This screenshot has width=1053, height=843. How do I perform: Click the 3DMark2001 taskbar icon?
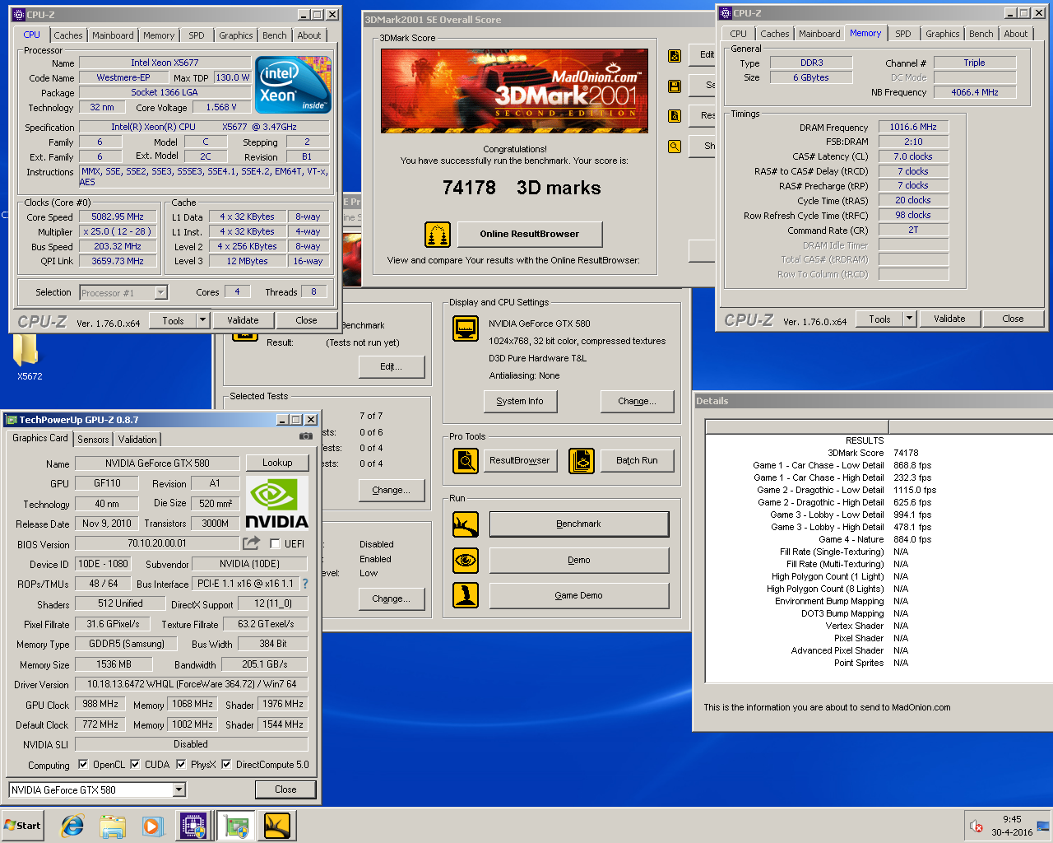point(277,826)
